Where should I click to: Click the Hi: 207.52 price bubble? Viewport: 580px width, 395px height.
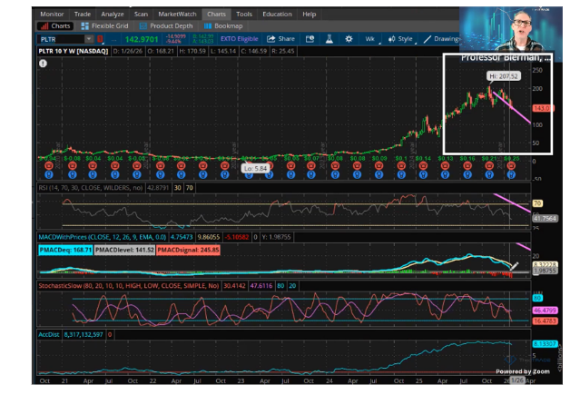[x=504, y=76]
